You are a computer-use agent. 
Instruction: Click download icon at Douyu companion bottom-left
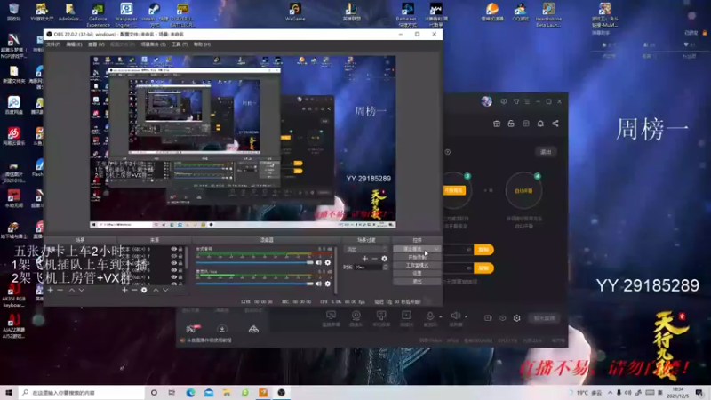point(221,329)
